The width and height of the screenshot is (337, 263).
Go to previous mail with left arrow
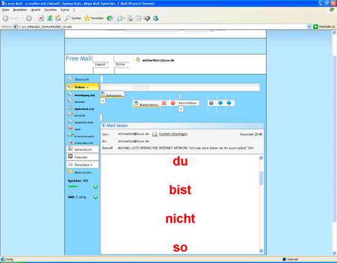(x=221, y=103)
